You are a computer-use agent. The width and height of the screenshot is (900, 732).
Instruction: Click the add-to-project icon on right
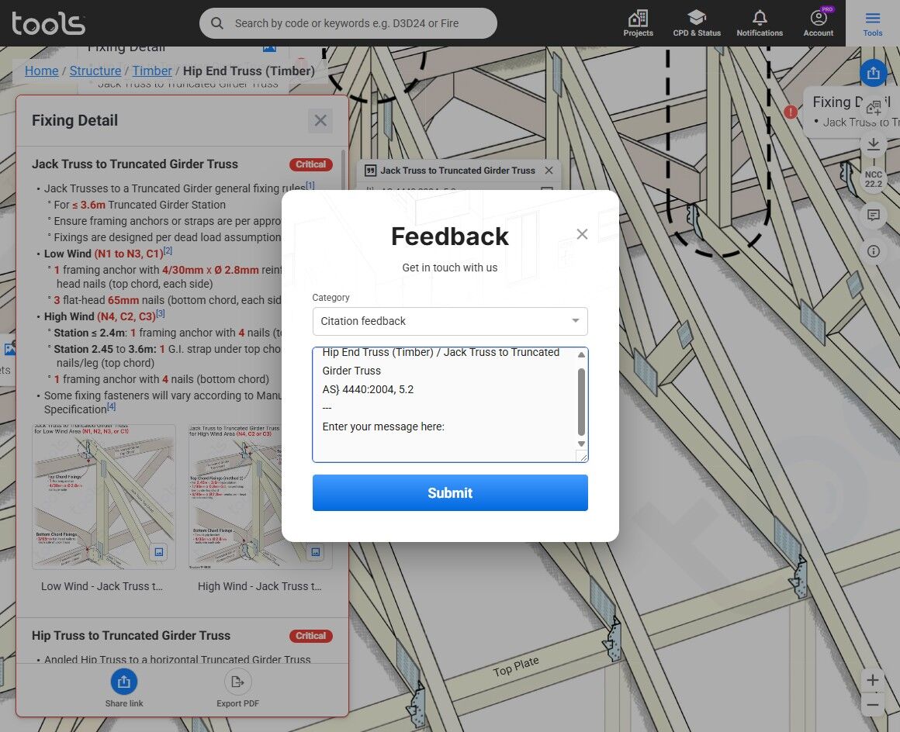[873, 107]
